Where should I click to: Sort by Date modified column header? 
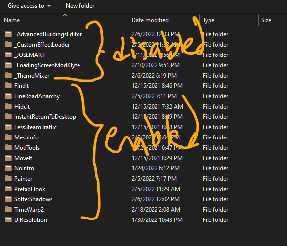coord(150,20)
